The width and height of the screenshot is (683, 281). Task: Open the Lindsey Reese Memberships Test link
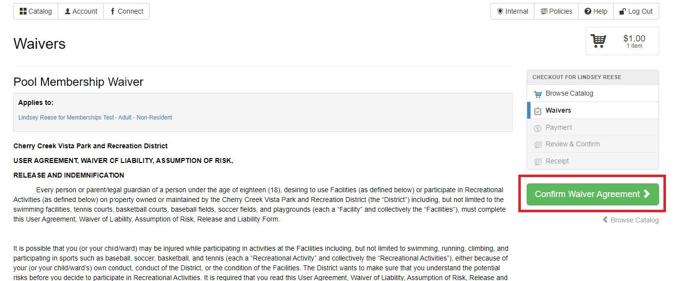coord(95,118)
